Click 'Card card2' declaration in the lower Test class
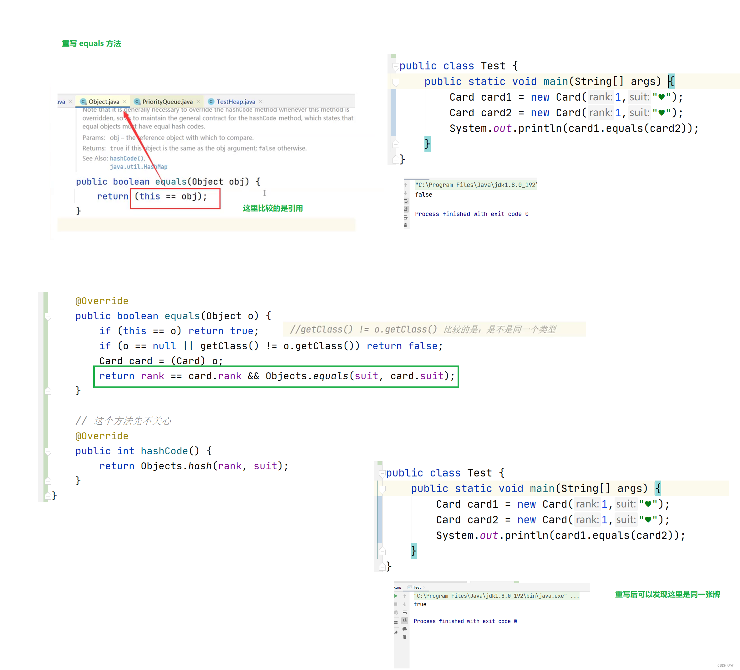 (553, 520)
